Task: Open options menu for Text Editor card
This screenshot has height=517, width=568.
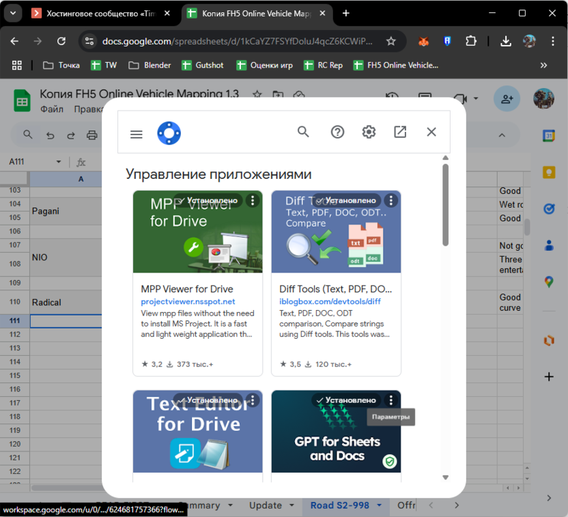Action: click(253, 400)
